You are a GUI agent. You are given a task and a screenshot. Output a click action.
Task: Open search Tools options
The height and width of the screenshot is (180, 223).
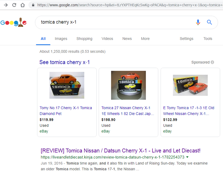point(208,39)
